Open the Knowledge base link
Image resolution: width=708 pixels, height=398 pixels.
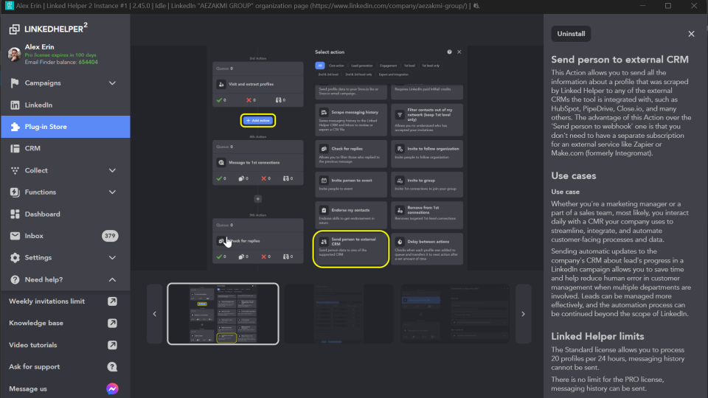(x=36, y=323)
